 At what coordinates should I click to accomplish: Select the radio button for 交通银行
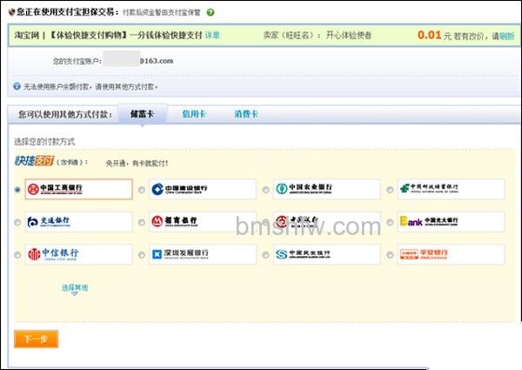click(x=17, y=222)
